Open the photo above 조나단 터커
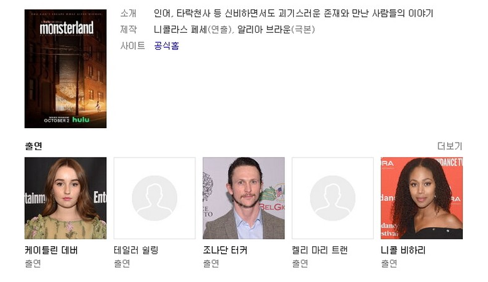 [244, 198]
